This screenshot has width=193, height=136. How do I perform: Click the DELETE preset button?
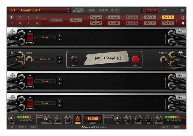coord(115,10)
